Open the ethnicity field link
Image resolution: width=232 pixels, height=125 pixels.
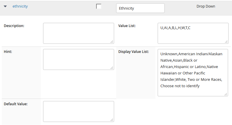20,6
